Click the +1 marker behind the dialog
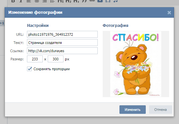 coord(2,23)
